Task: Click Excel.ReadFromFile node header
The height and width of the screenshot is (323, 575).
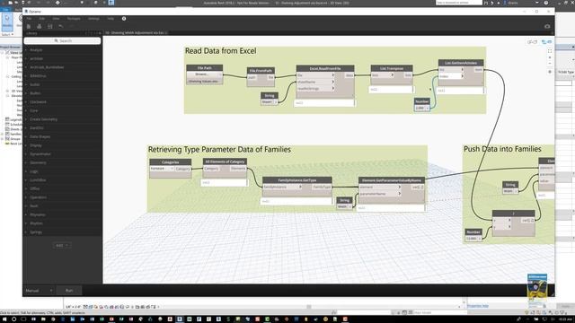Action: (325, 68)
